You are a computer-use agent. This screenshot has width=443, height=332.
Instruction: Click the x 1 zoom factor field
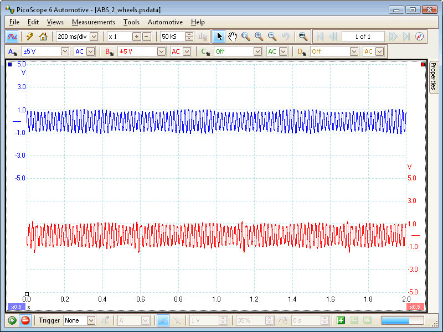click(119, 37)
